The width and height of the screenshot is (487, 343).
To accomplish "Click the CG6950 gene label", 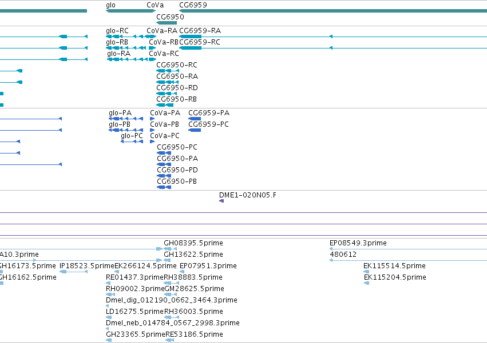I will click(170, 17).
